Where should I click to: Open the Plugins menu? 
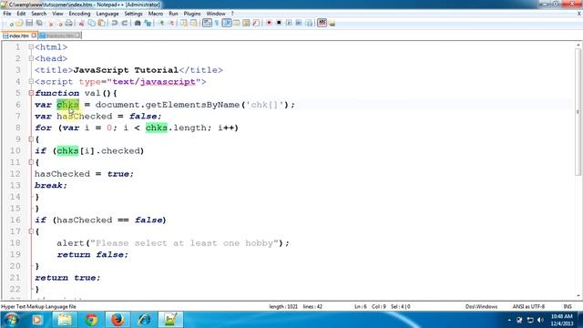pos(192,14)
